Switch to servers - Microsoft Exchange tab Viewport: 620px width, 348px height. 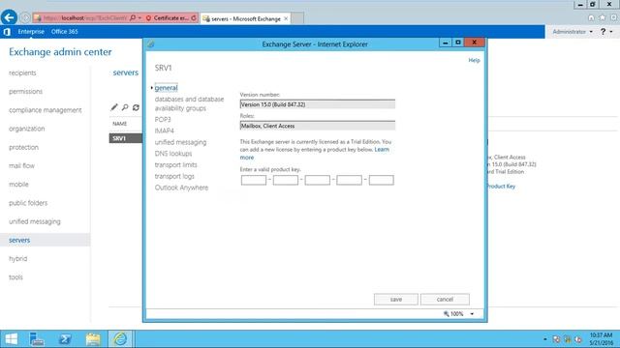point(246,18)
